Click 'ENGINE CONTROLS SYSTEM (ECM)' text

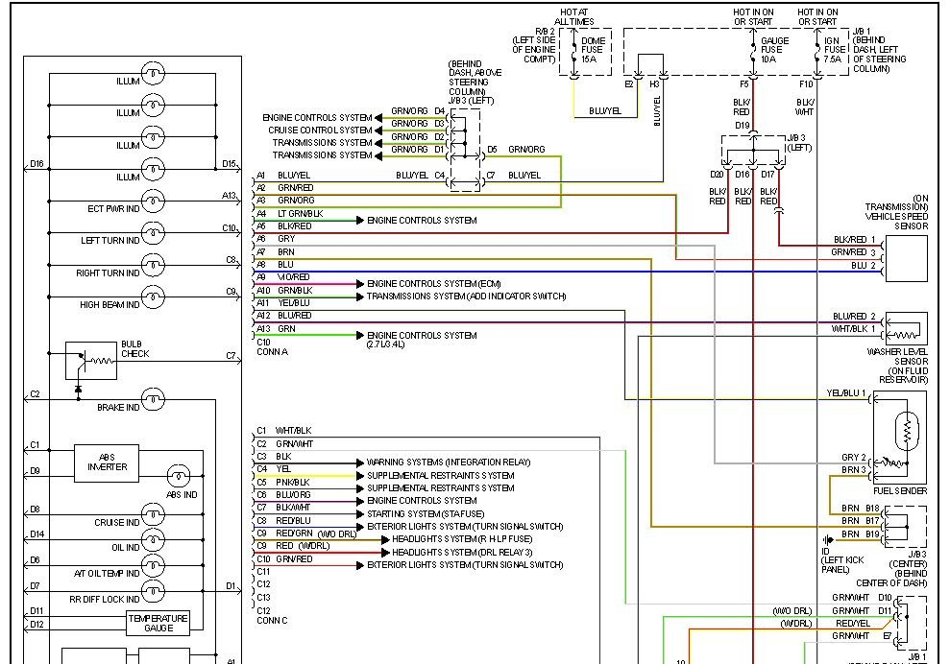click(434, 284)
